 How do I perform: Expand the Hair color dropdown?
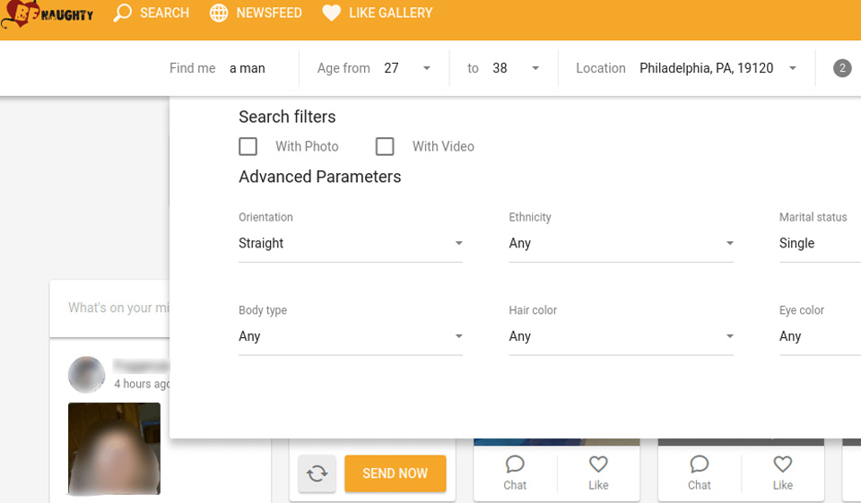click(621, 336)
